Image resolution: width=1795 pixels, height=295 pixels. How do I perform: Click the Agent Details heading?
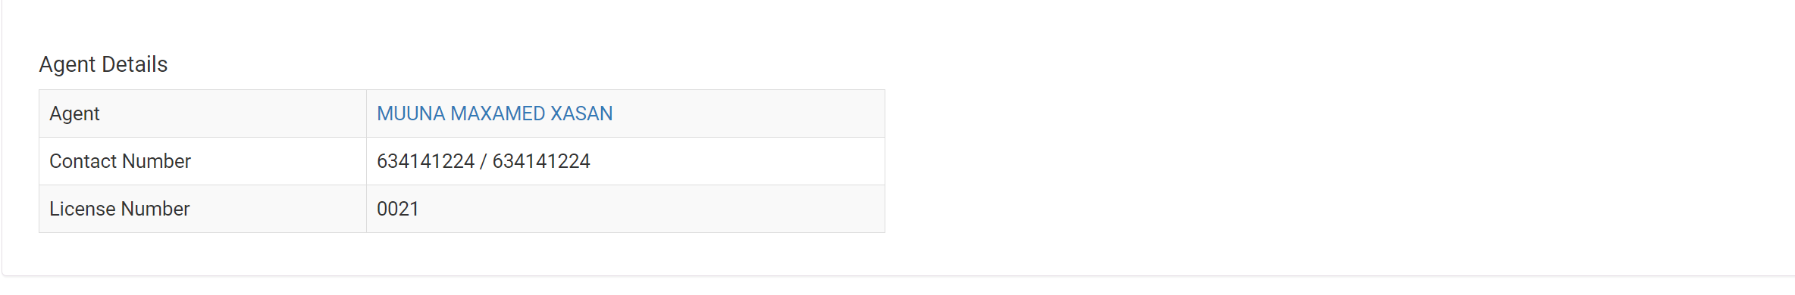[103, 64]
